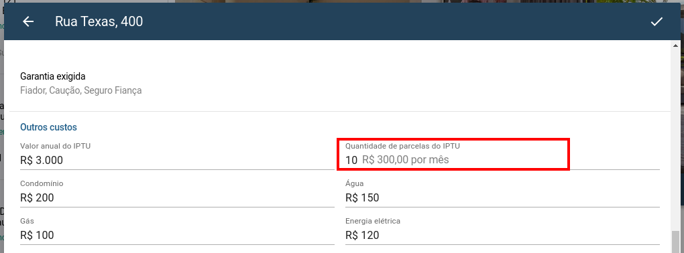Screen dimensions: 684x253
Task: Click the R$ 300,00 por mês hint text
Action: pyautogui.click(x=405, y=160)
